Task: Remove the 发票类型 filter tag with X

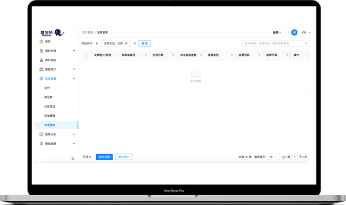Action: point(126,43)
